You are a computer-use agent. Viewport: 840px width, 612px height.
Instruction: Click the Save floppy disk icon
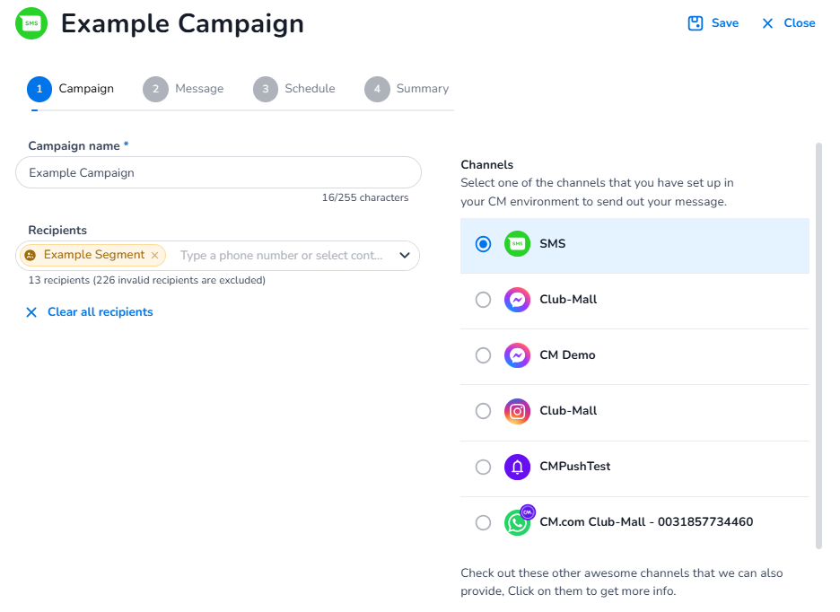pos(696,23)
